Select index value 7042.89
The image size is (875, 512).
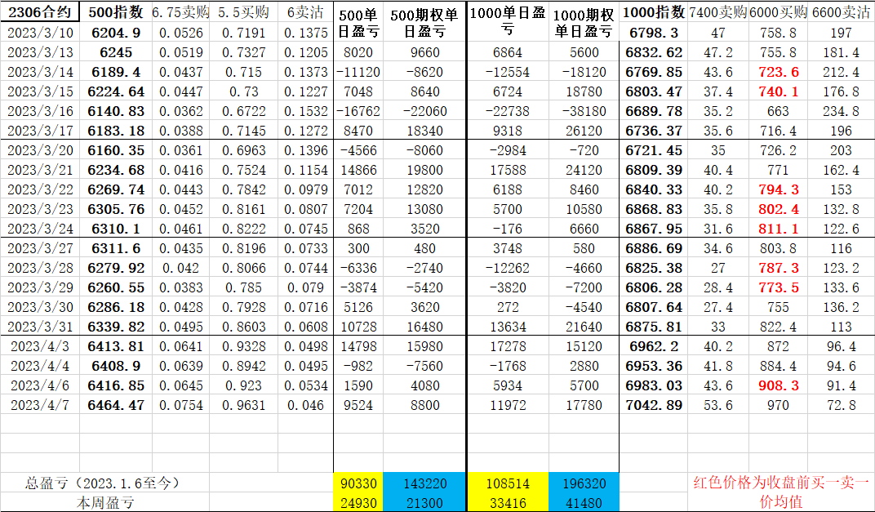click(654, 405)
